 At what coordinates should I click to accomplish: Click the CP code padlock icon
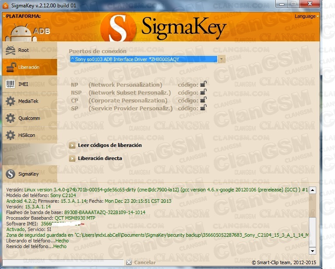(203, 100)
